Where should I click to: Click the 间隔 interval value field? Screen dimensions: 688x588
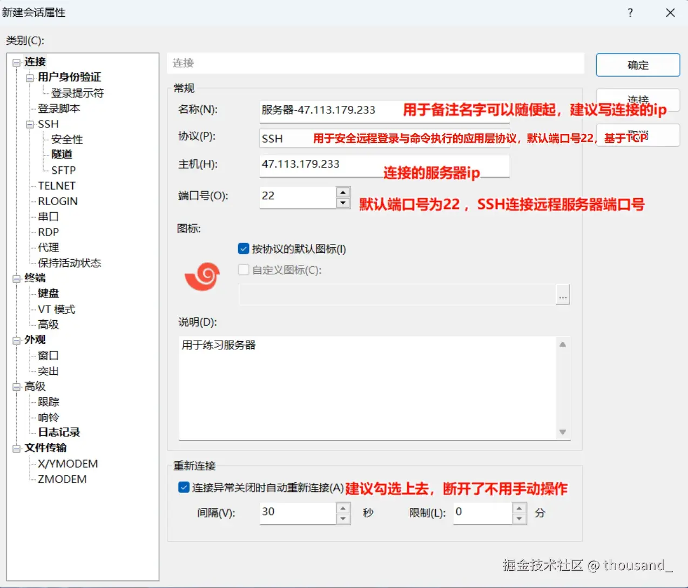tap(298, 513)
